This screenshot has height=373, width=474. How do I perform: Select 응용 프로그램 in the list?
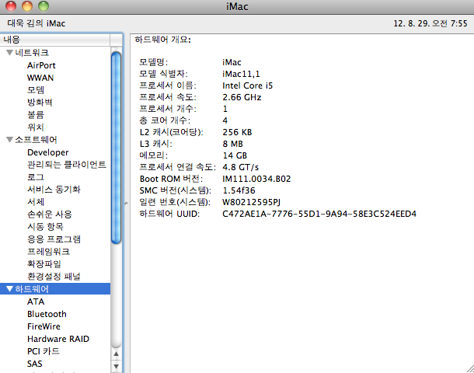pos(54,239)
